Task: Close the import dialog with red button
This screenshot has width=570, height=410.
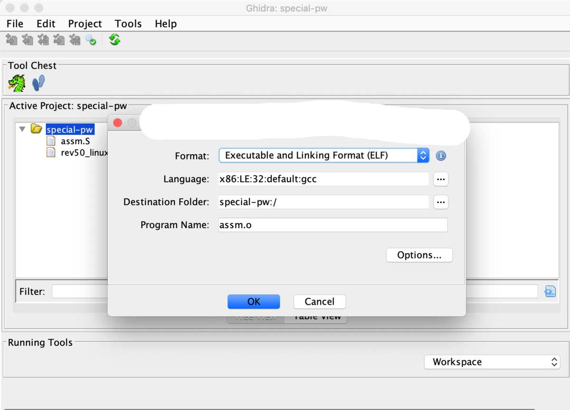Action: point(118,124)
